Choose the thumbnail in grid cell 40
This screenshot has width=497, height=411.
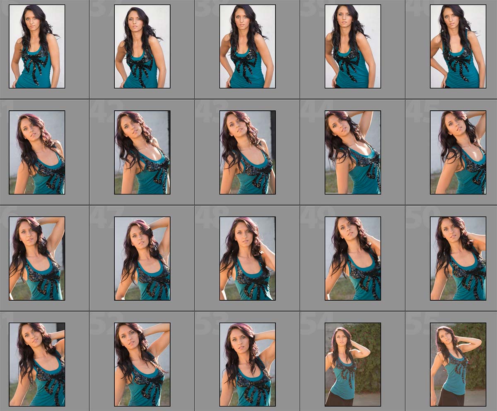[x=458, y=46]
